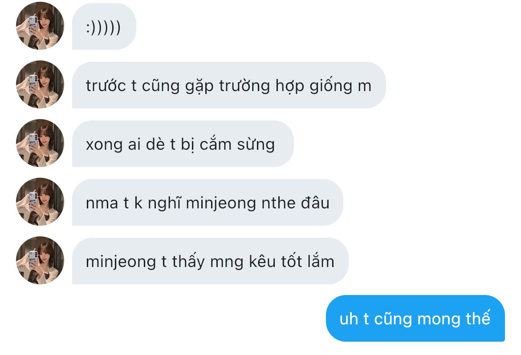
Task: Open avatar beside the ":)))))" message
Action: click(40, 26)
